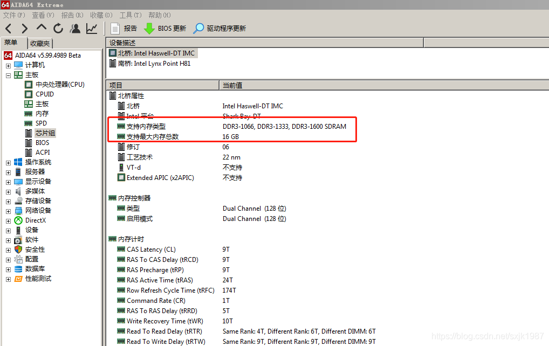Image resolution: width=549 pixels, height=346 pixels.
Task: Click the 设备描述 column header
Action: click(265, 43)
